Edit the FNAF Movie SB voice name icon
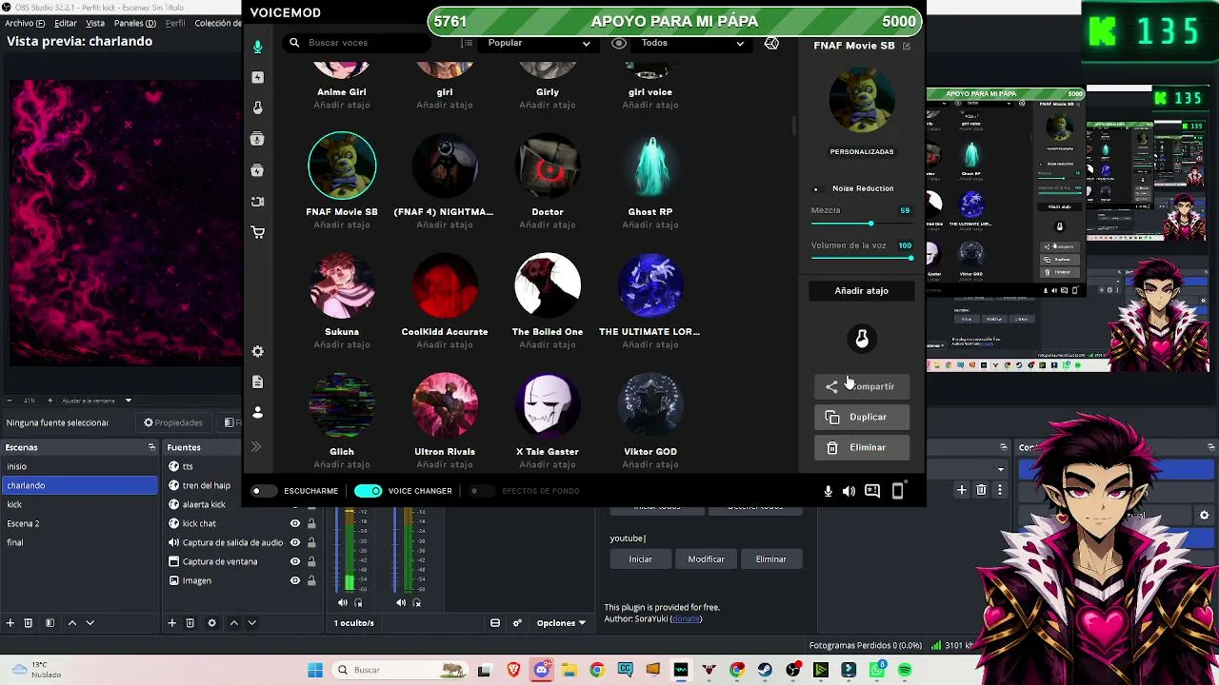Screen dimensions: 1219x685 tap(906, 46)
